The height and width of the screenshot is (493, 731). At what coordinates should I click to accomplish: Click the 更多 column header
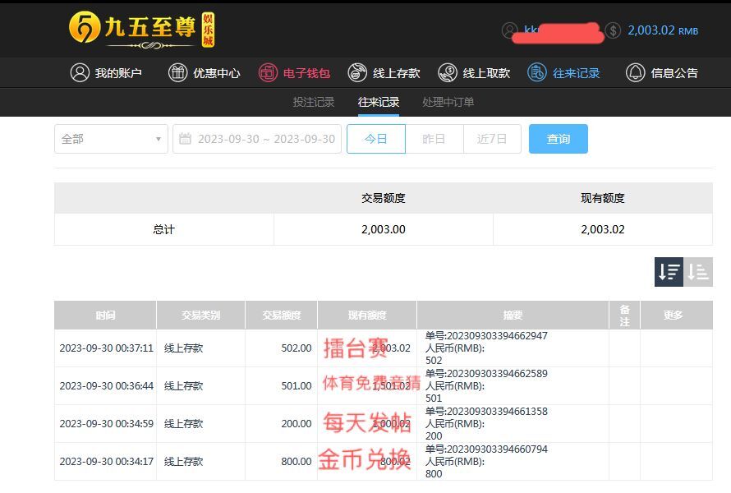click(x=677, y=316)
